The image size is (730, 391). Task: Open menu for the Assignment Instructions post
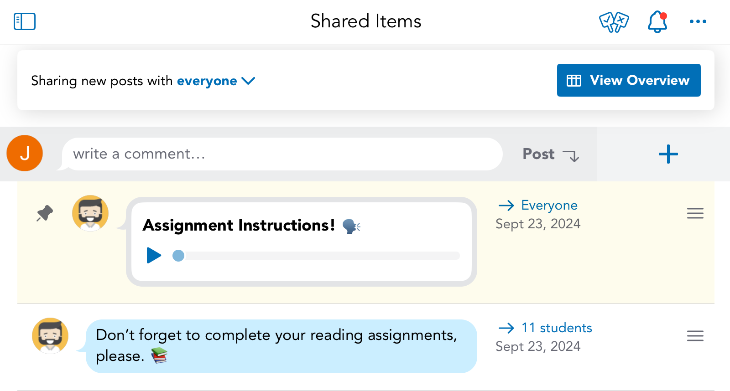coord(695,213)
